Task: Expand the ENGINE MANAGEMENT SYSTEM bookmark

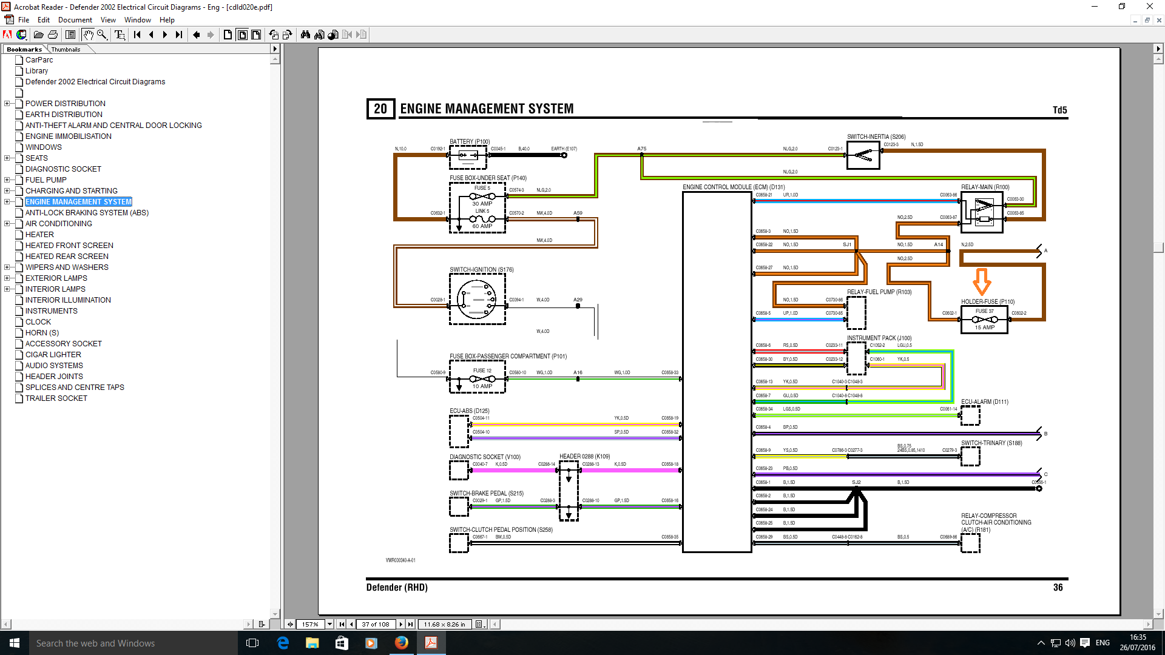Action: pyautogui.click(x=7, y=202)
